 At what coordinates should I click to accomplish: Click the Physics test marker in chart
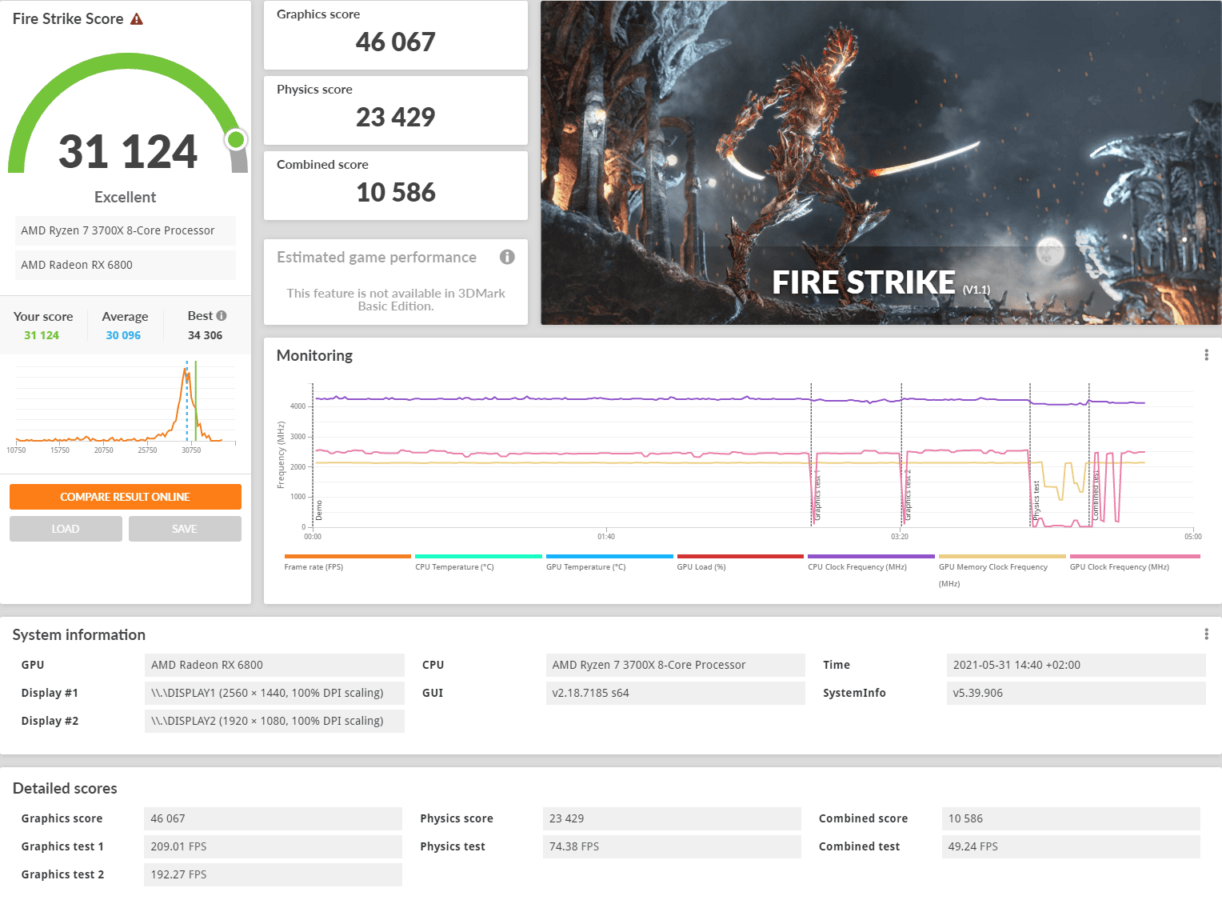pos(1036,502)
